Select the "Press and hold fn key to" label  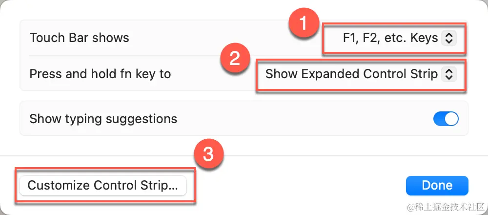[x=100, y=74]
